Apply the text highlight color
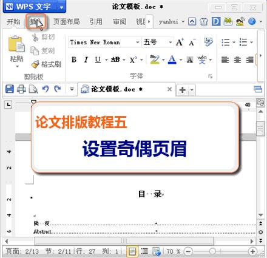 coord(155,59)
